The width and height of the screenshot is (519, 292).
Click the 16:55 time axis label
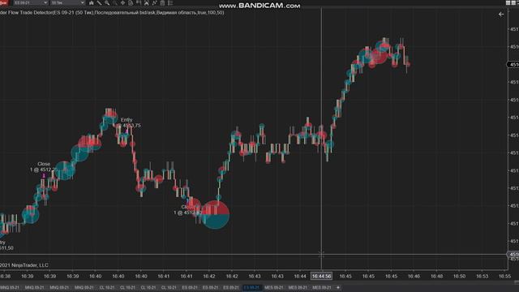(504, 276)
